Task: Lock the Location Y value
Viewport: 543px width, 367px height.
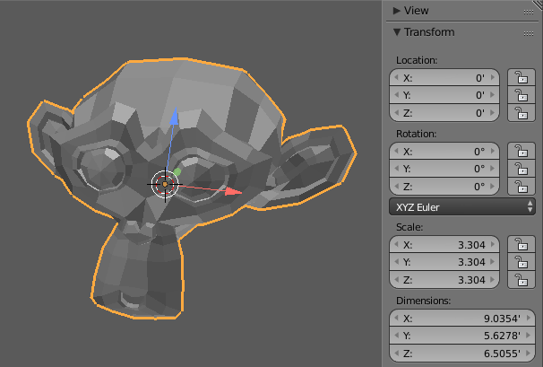Action: click(x=521, y=95)
